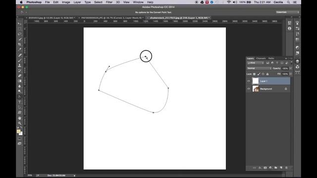Screen dimensions: 317x178
Task: Create a new group folder
Action: 276,168
